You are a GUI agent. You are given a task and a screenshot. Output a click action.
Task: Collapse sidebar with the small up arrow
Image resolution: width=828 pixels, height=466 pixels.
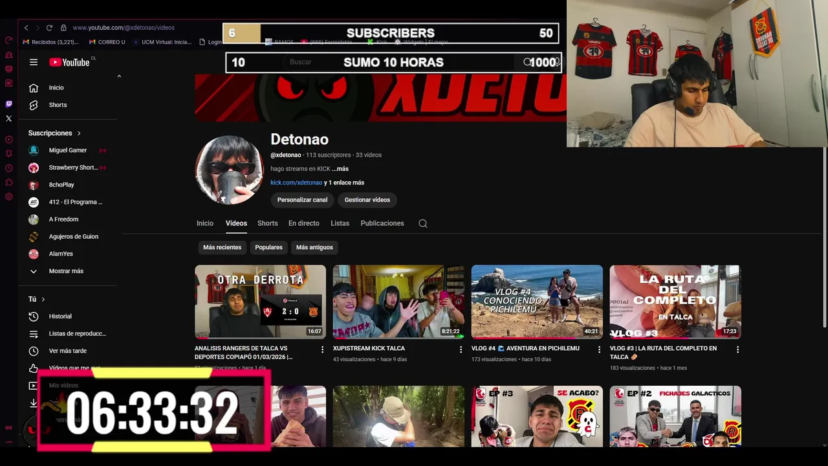[x=119, y=76]
